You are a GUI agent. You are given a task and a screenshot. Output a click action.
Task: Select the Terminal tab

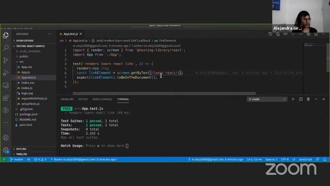coord(123,99)
